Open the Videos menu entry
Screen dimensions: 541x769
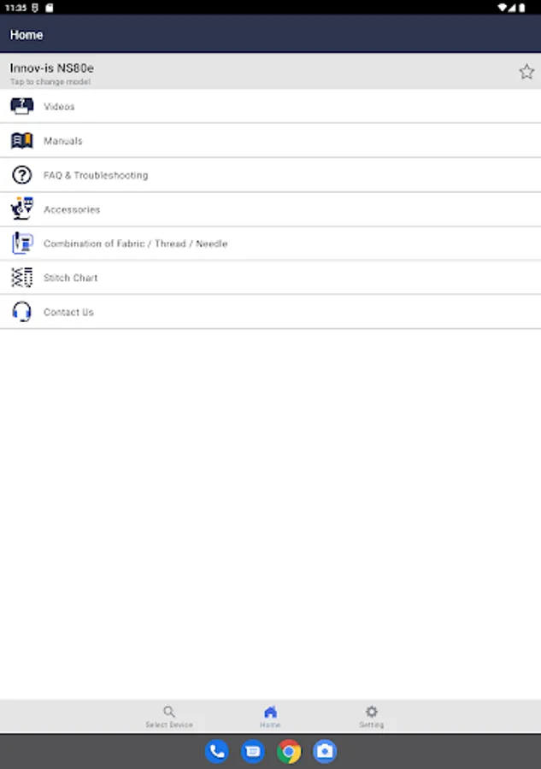[x=270, y=107]
